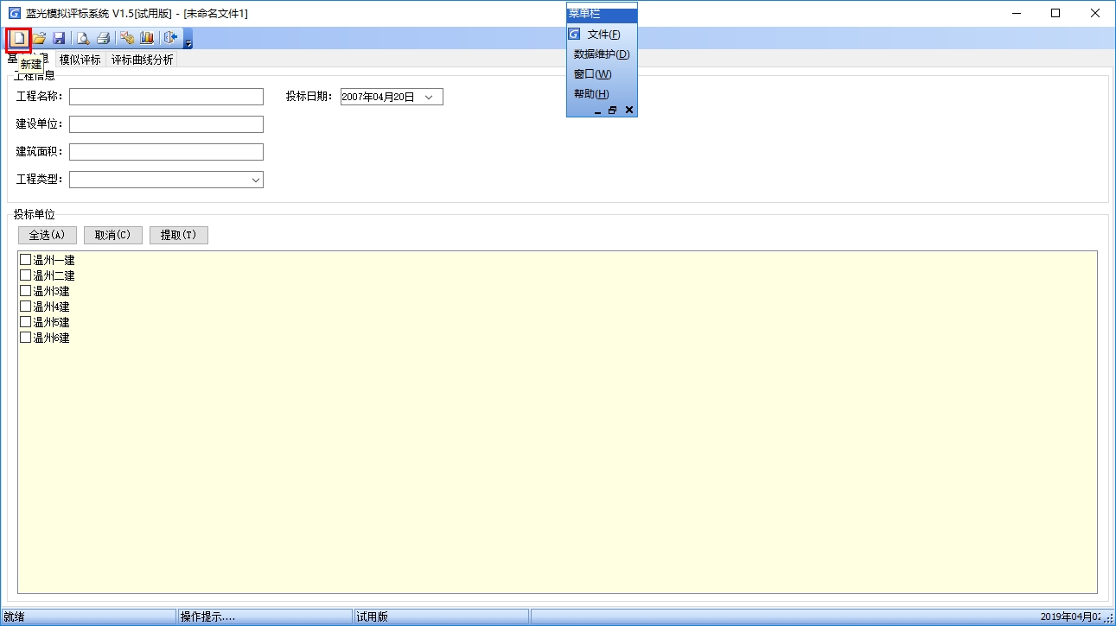This screenshot has height=626, width=1116.
Task: Open the toolbar options overflow arrow
Action: pyautogui.click(x=188, y=40)
